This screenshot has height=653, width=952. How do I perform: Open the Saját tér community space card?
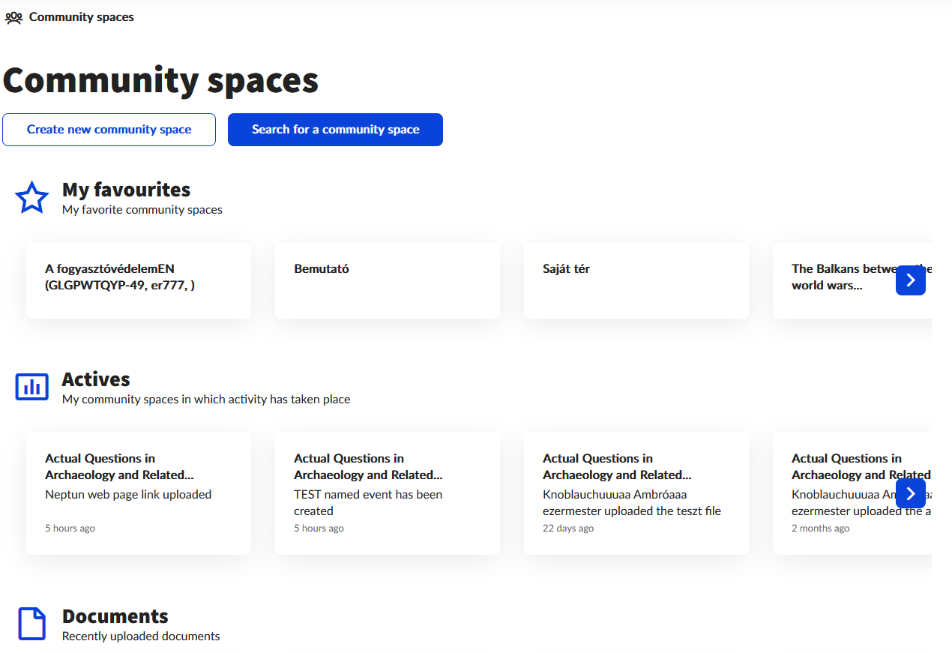click(636, 280)
